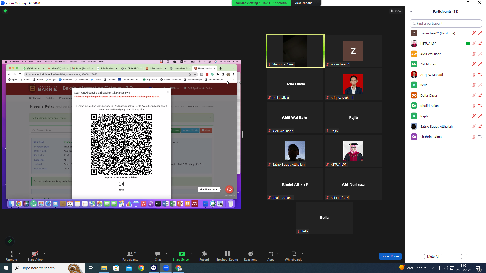Viewport: 486px width, 273px height.
Task: Click the Leave Room button
Action: pos(390,256)
